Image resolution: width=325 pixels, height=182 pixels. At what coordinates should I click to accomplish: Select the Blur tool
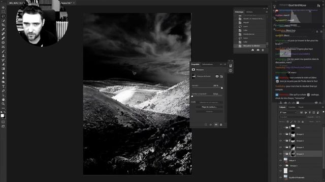(x=3, y=73)
